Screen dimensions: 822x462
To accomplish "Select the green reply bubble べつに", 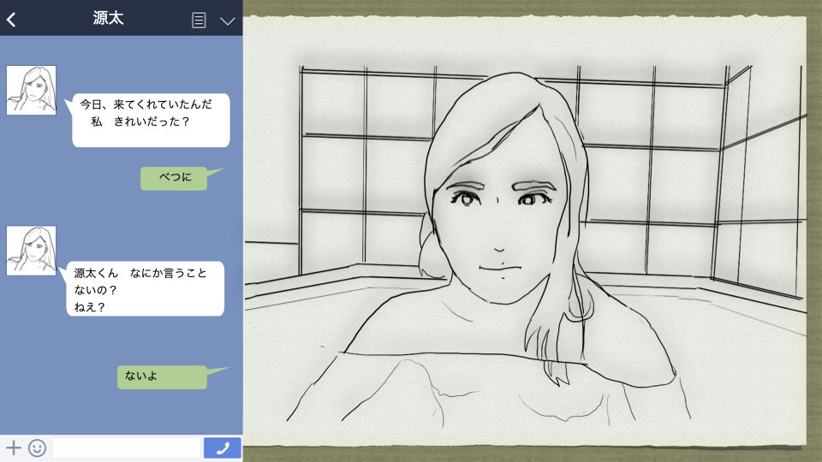I will (x=175, y=178).
